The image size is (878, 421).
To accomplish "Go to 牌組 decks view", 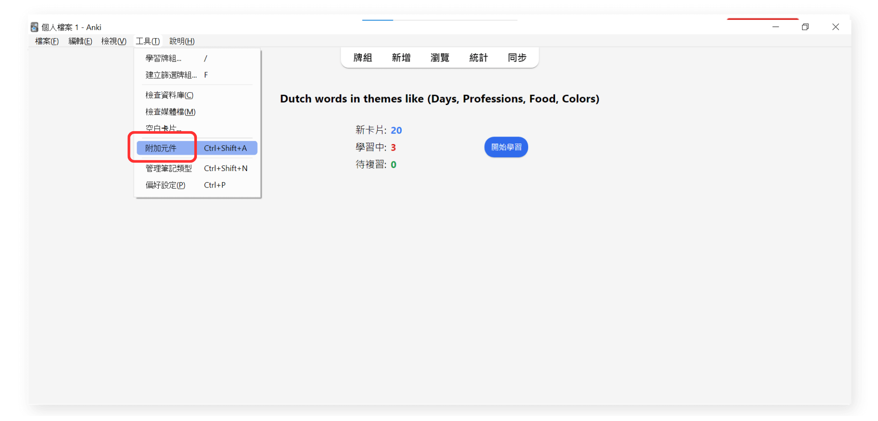I will pyautogui.click(x=362, y=58).
